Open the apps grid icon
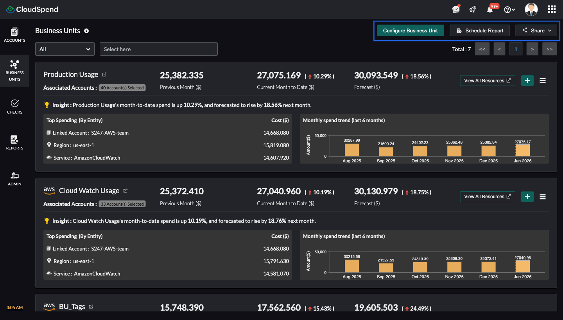The height and width of the screenshot is (320, 563). point(552,9)
